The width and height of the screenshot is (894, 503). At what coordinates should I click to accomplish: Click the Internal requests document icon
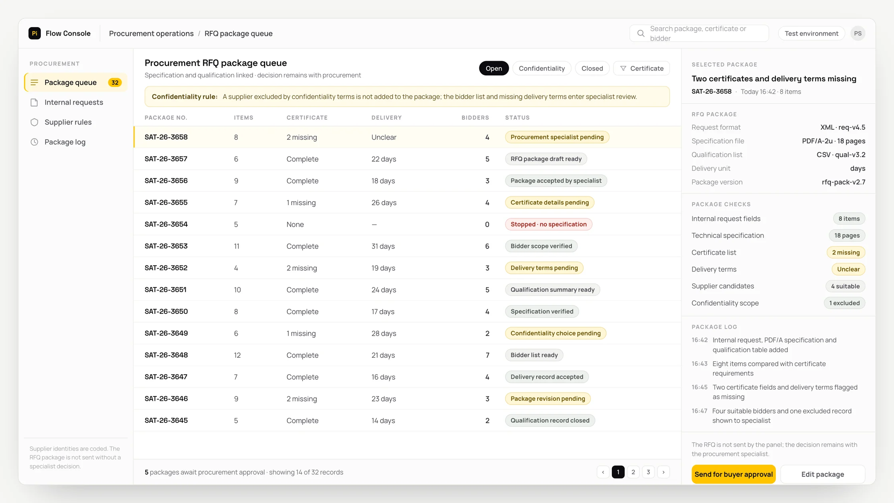coord(34,102)
